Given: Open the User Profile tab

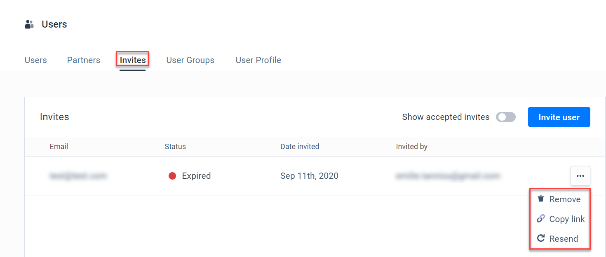Looking at the screenshot, I should point(258,60).
